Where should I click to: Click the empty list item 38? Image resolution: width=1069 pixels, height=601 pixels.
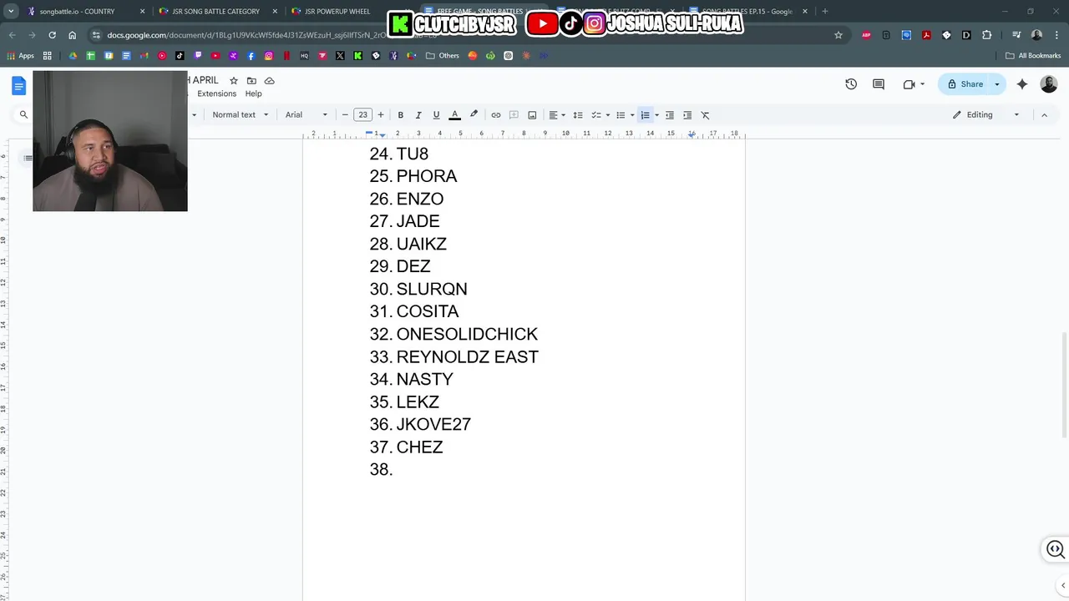381,469
